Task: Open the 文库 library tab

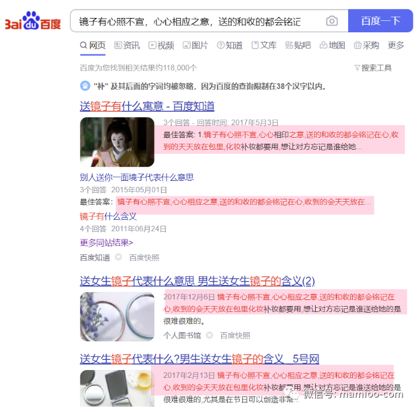Action: pos(264,46)
